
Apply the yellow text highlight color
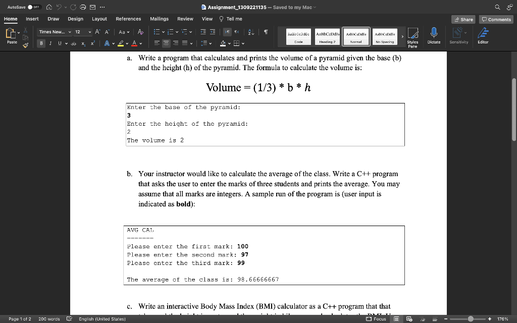pyautogui.click(x=121, y=43)
